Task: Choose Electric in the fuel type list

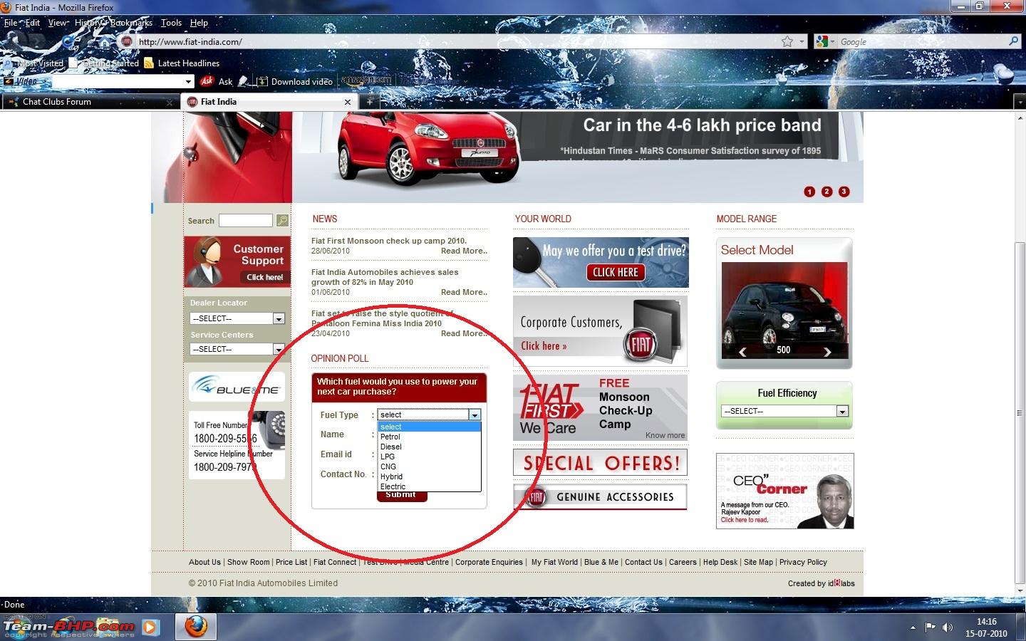Action: point(430,486)
